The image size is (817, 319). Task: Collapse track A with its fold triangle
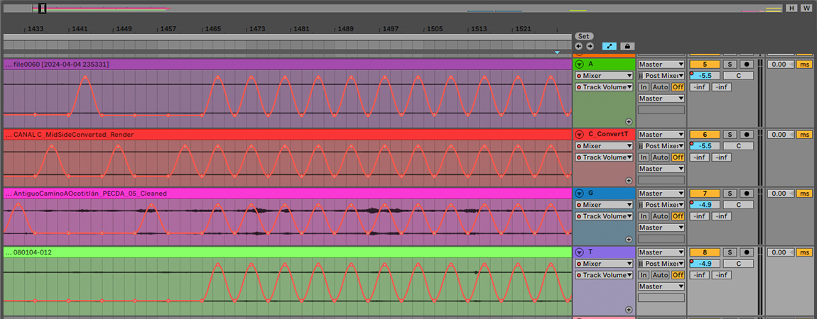click(x=579, y=65)
